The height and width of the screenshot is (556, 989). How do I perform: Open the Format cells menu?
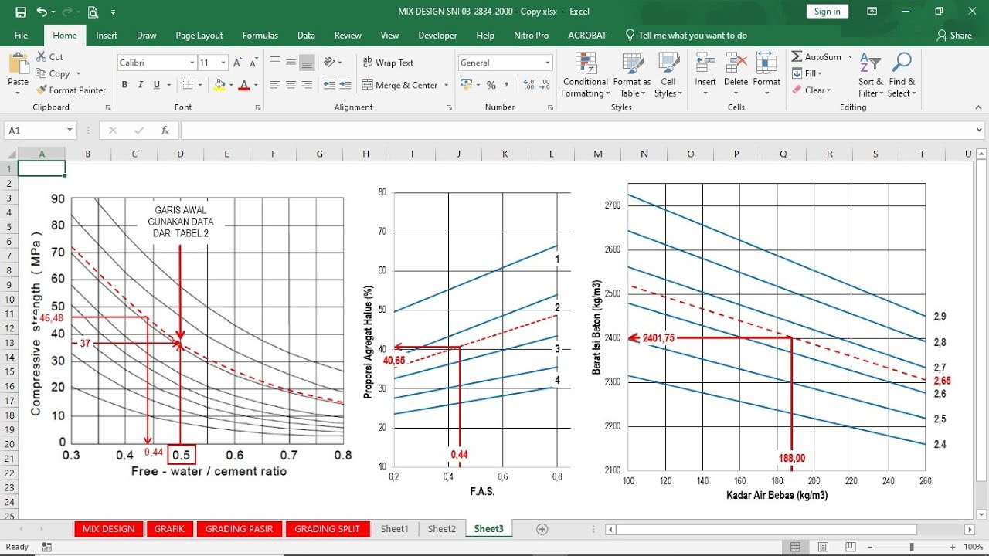[766, 75]
